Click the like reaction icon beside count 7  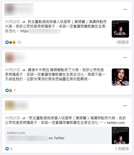(7, 90)
